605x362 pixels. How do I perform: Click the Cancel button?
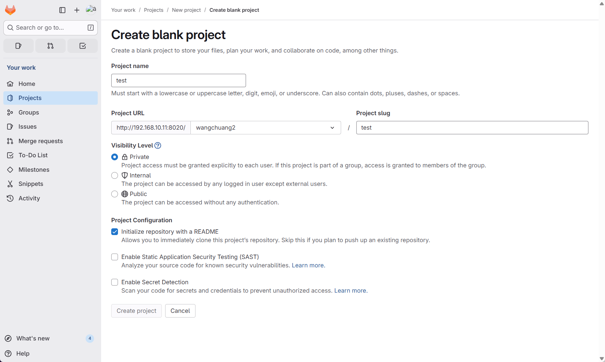[x=180, y=311]
